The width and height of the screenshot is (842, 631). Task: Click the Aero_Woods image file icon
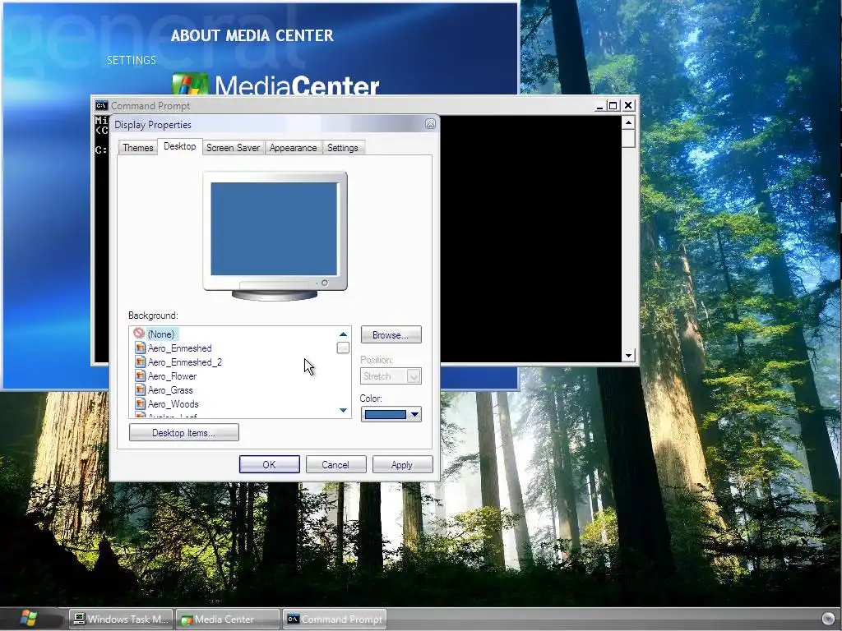[x=140, y=403]
